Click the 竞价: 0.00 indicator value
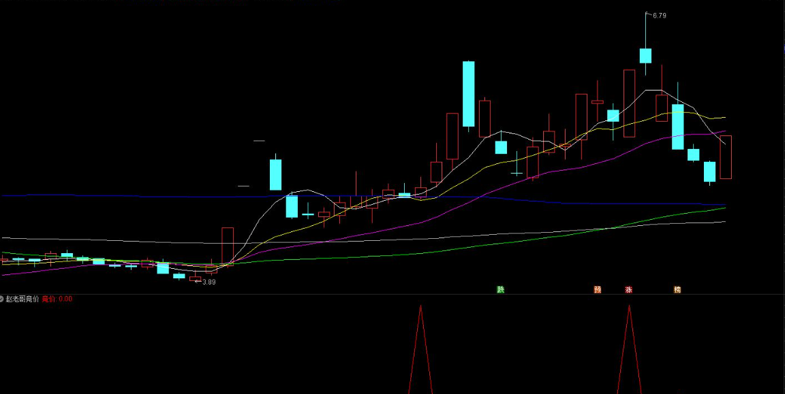Screen dimensions: 785x394 pyautogui.click(x=57, y=299)
